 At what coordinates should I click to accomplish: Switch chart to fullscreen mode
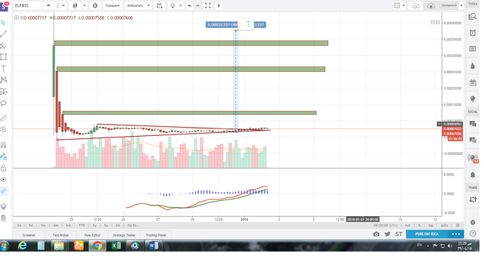[208, 5]
